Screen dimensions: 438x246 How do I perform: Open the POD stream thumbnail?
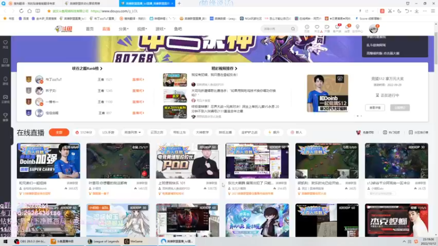point(187,161)
